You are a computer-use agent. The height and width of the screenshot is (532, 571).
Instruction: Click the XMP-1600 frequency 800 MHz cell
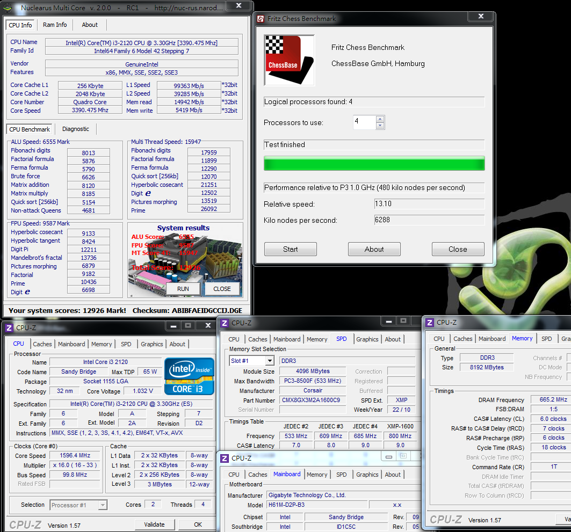[400, 436]
